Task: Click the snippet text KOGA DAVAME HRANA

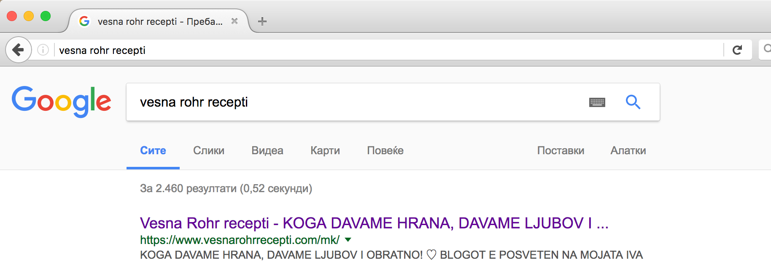Action: (391, 255)
